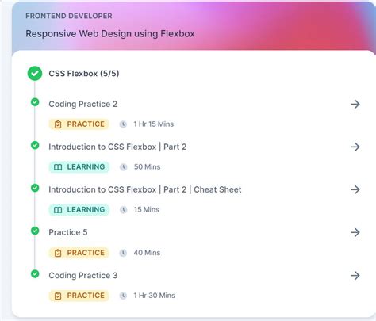Click the green completion checkmark for Coding Practice 2
Screen dimensions: 376x321
[x=35, y=102]
